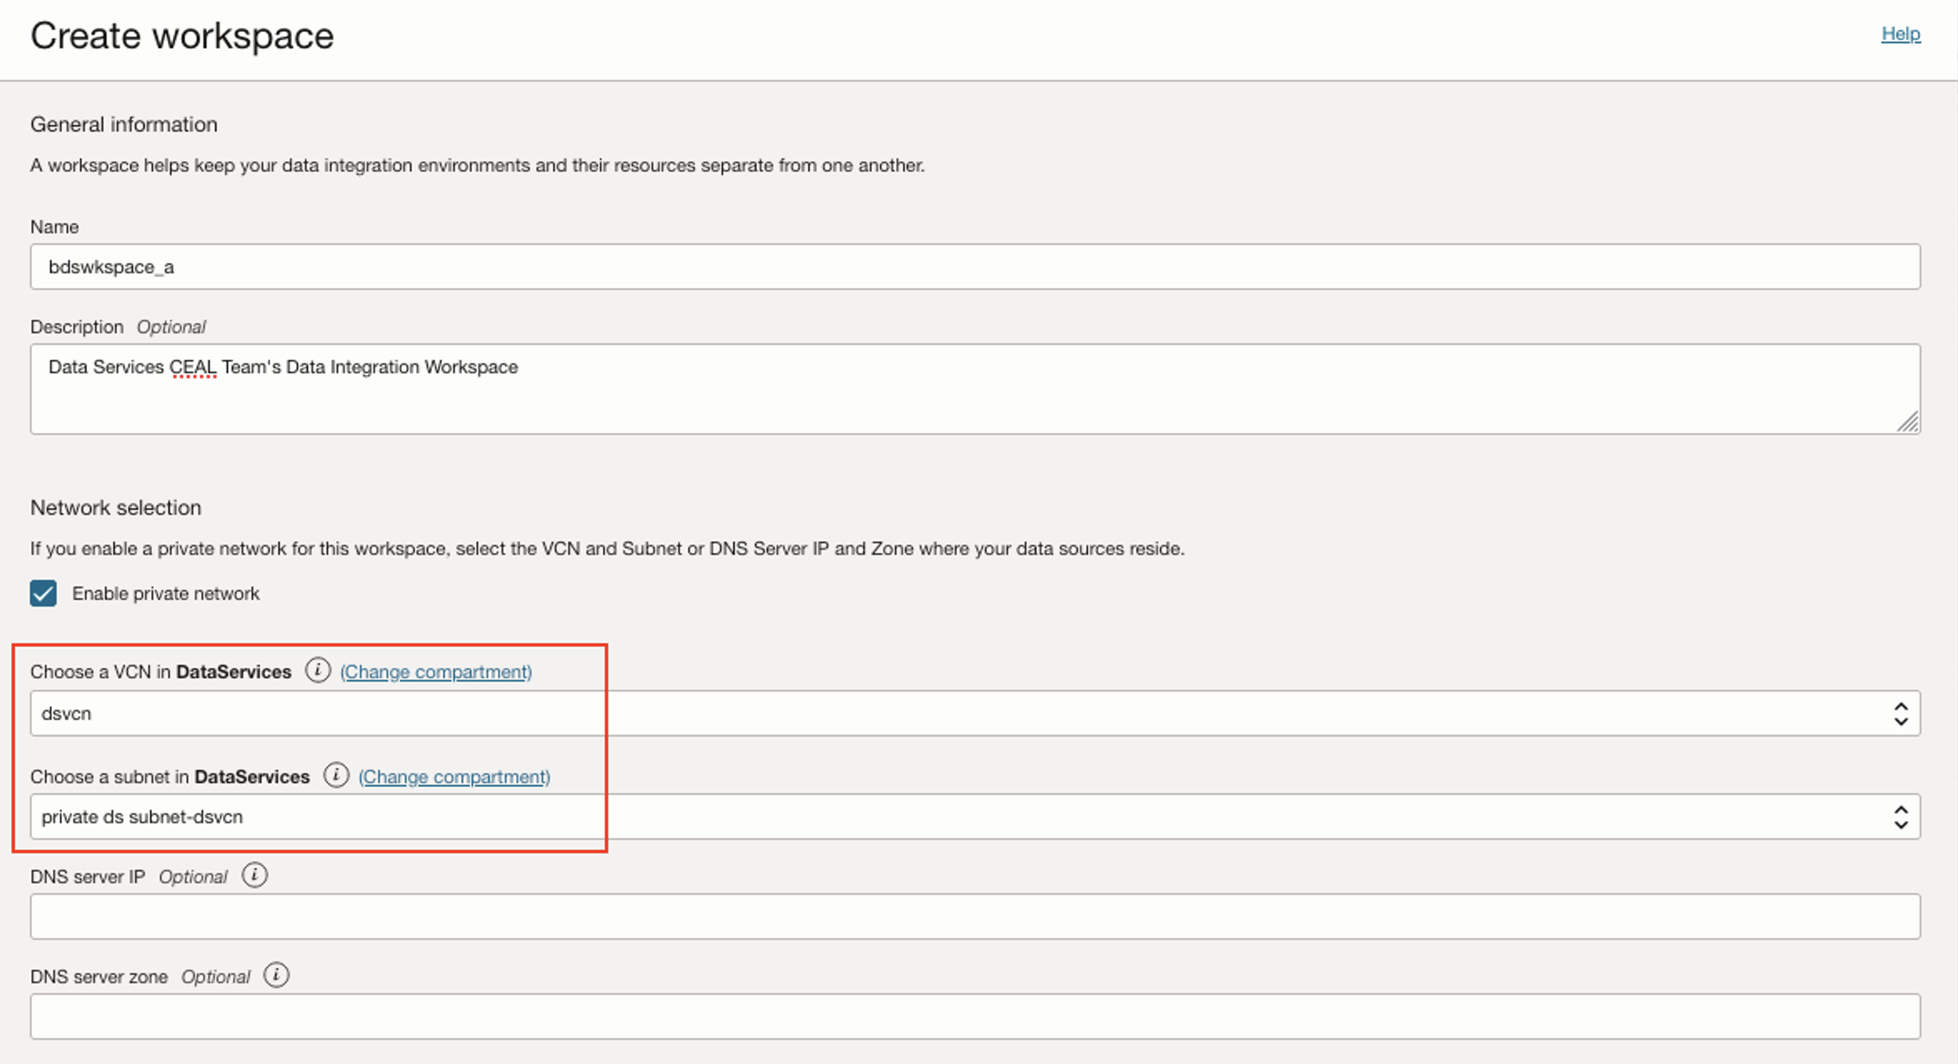The height and width of the screenshot is (1064, 1958).
Task: Click the subnet dropdown up-down arrows
Action: click(1900, 816)
